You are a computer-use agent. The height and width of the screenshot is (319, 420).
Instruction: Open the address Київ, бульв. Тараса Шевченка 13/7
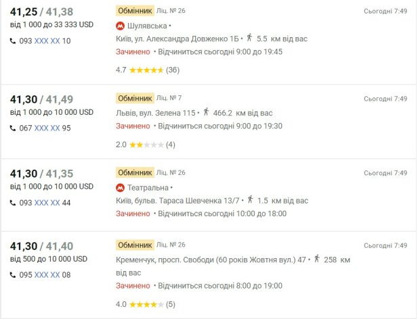[x=177, y=201]
